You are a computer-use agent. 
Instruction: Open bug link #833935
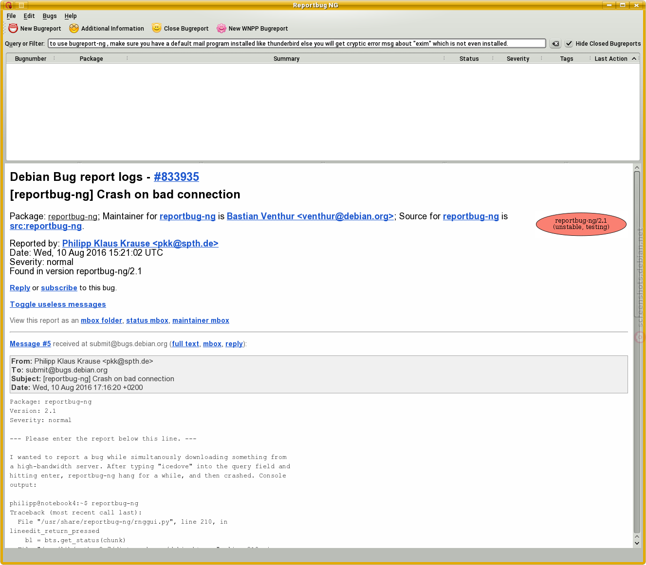[x=176, y=177]
